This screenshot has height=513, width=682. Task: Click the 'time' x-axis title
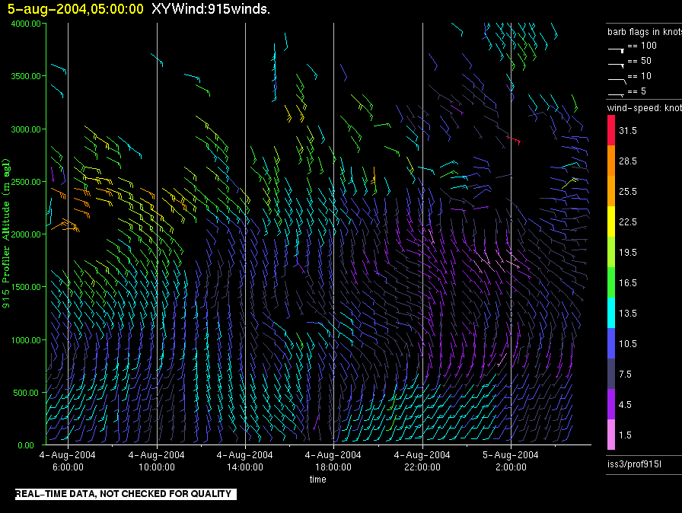click(318, 479)
